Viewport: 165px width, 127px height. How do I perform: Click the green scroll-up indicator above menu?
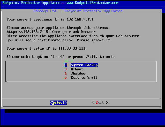pos(69,61)
